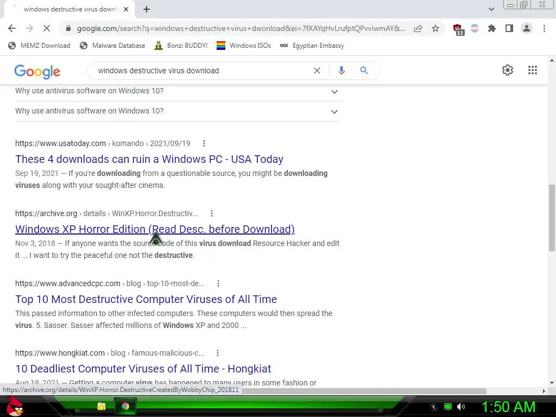This screenshot has height=417, width=556.
Task: Submit search with the magnifier icon
Action: pos(364,71)
